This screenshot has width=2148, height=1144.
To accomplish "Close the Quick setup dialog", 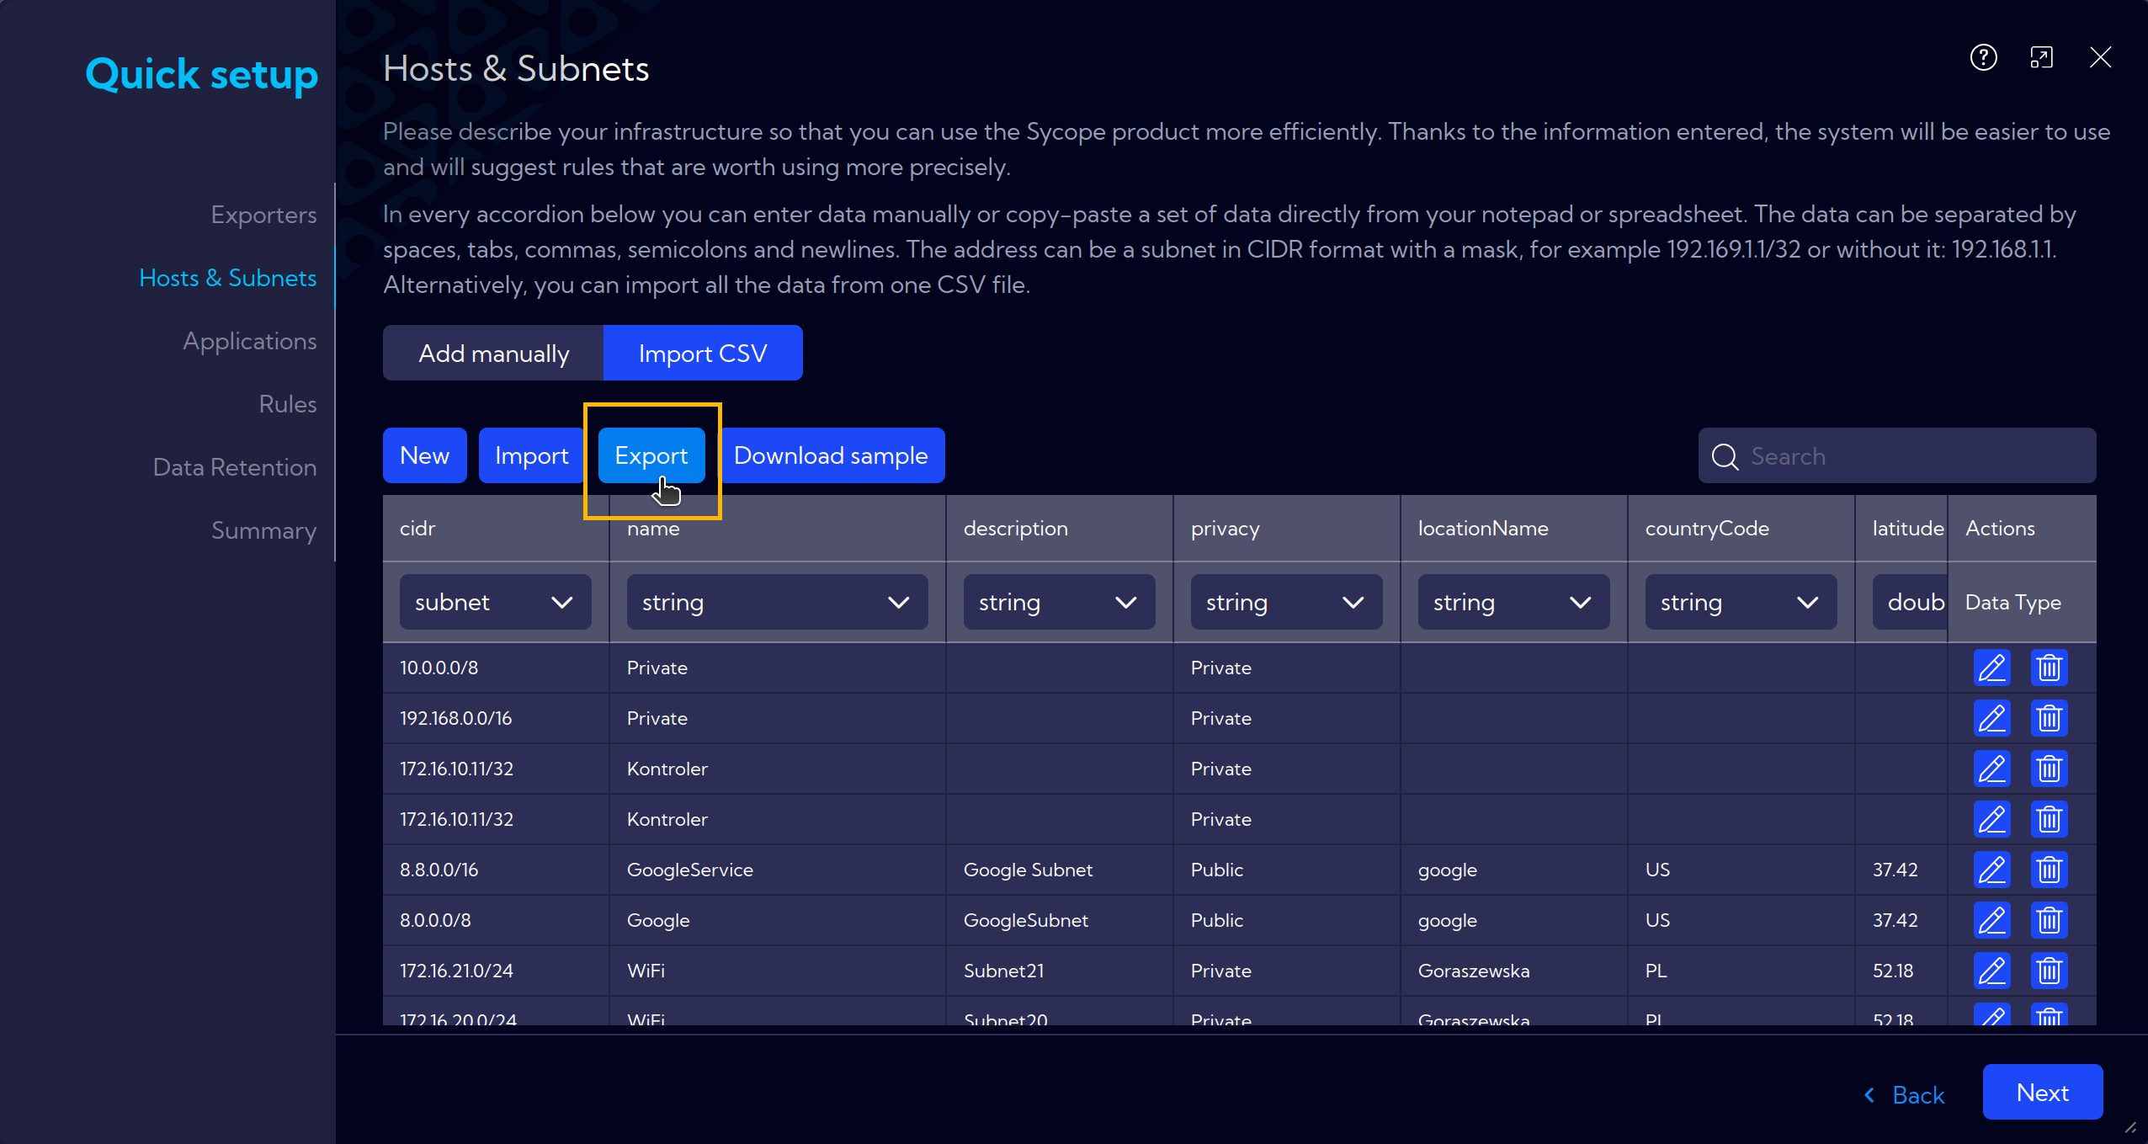I will click(x=2100, y=57).
